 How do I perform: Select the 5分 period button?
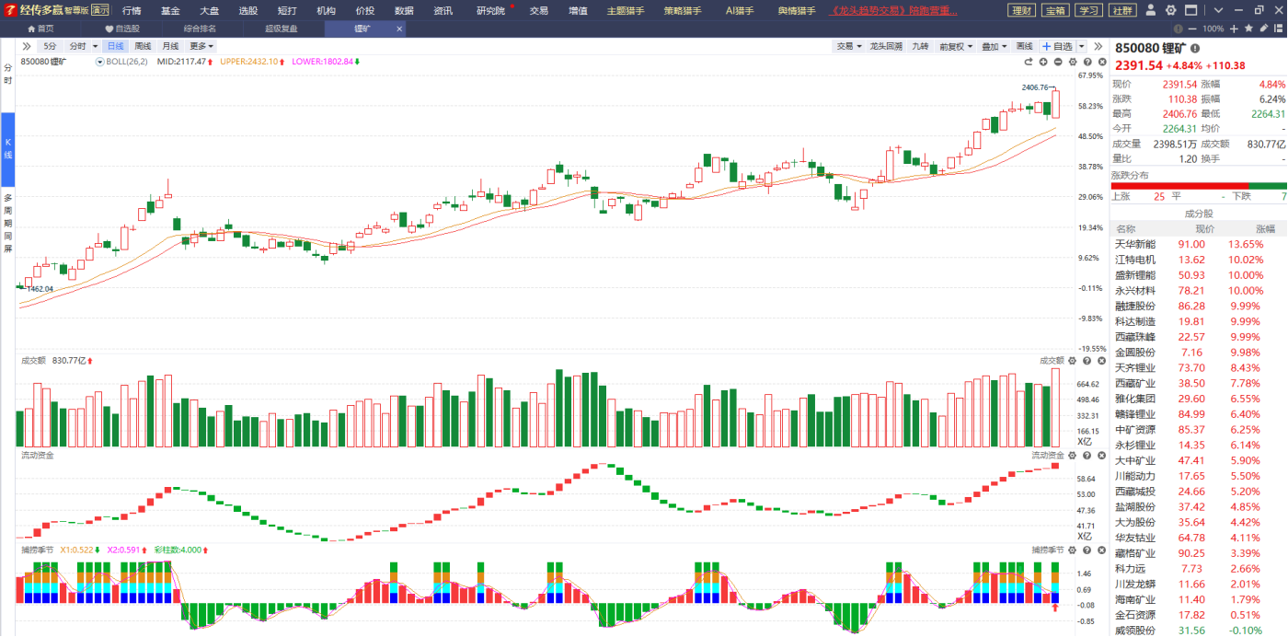[x=50, y=46]
